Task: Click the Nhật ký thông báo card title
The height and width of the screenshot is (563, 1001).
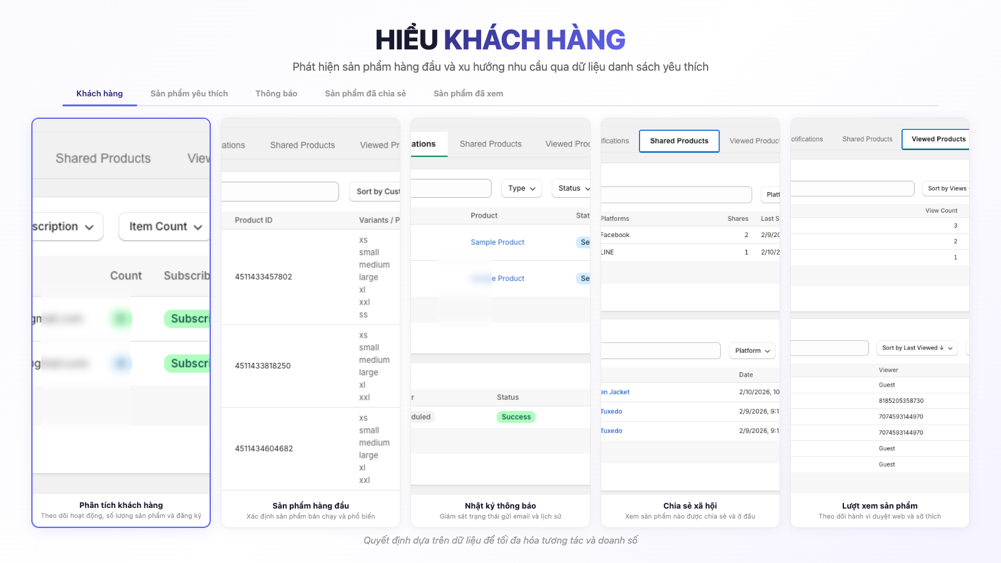Action: coord(500,506)
